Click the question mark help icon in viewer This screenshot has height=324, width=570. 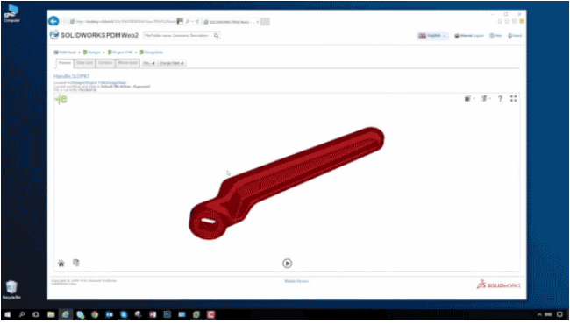coord(500,99)
